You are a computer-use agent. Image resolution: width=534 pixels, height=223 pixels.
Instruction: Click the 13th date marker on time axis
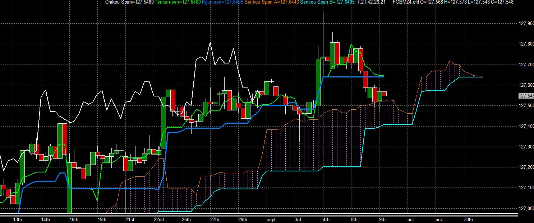17,219
